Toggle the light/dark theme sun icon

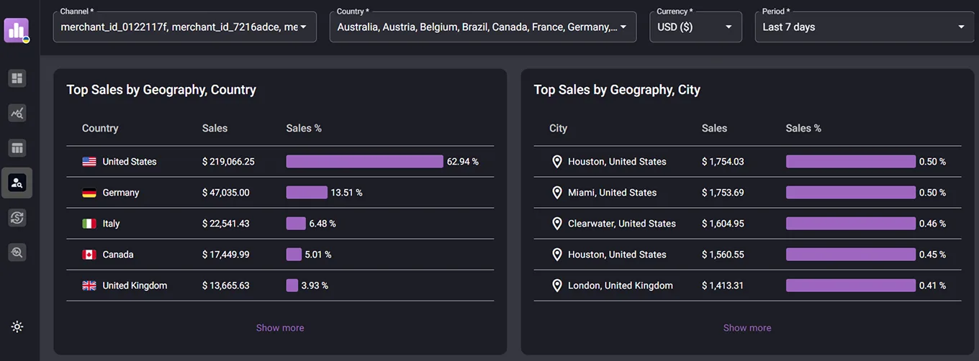tap(17, 326)
